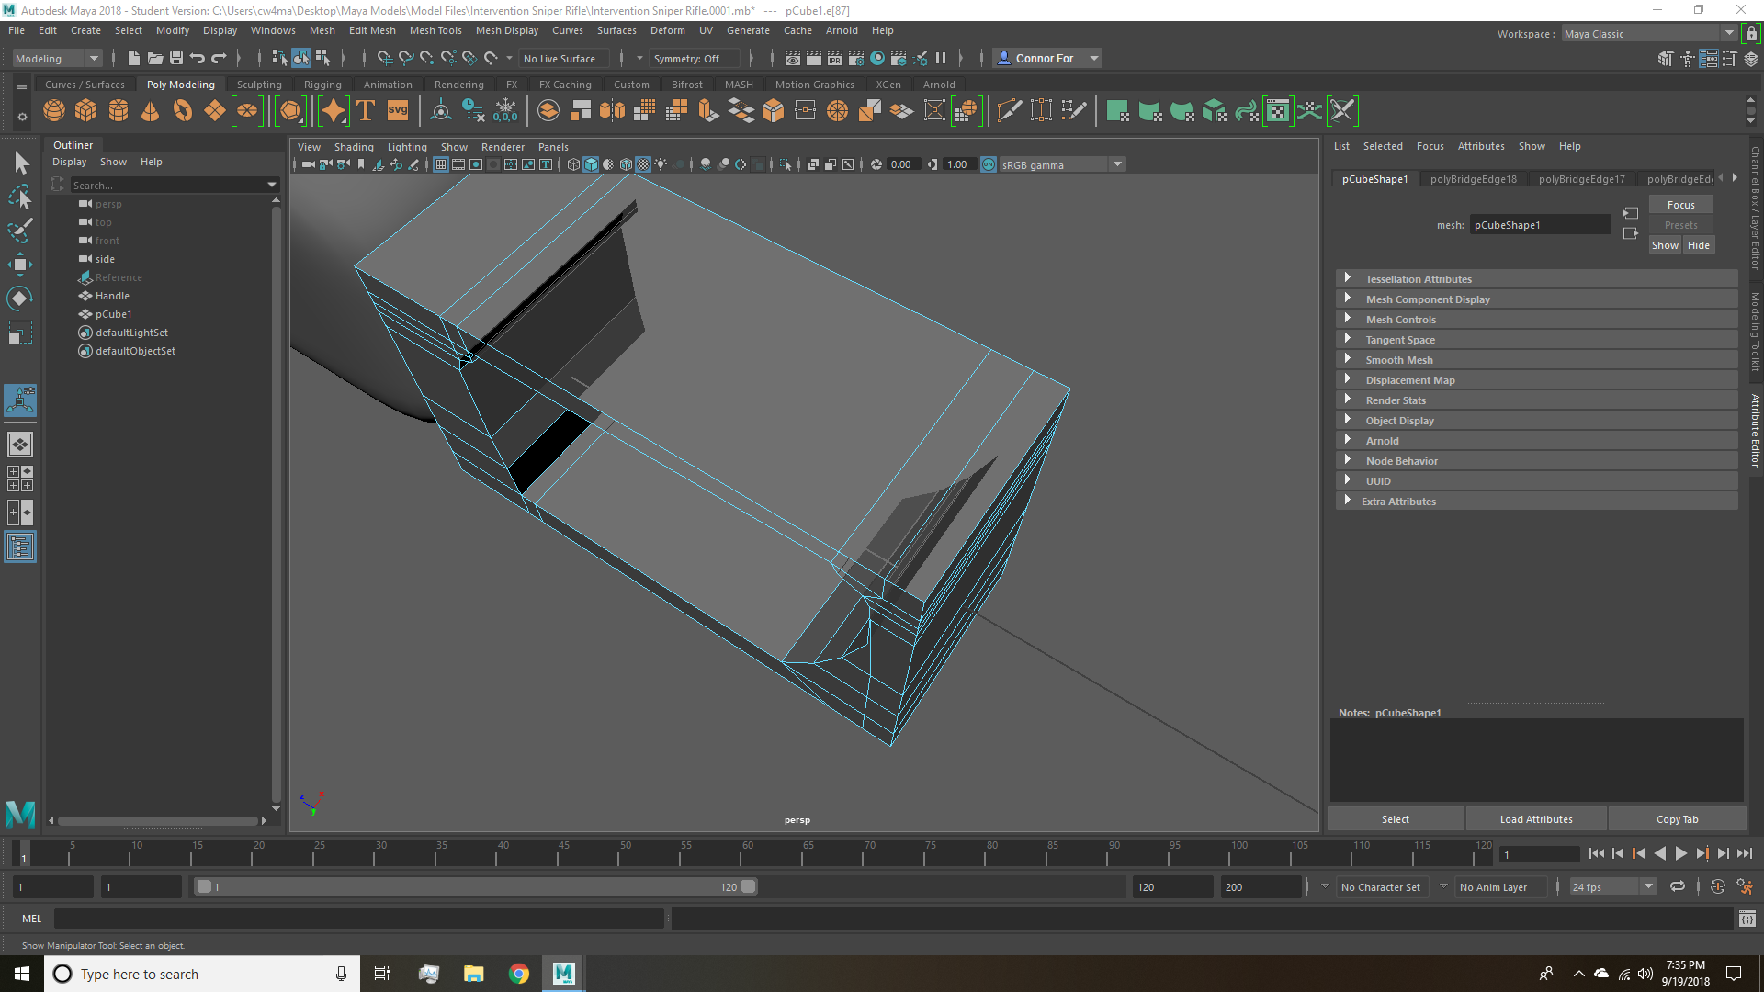This screenshot has width=1764, height=992.
Task: Create a polygon sphere from the shelf
Action: pyautogui.click(x=53, y=110)
